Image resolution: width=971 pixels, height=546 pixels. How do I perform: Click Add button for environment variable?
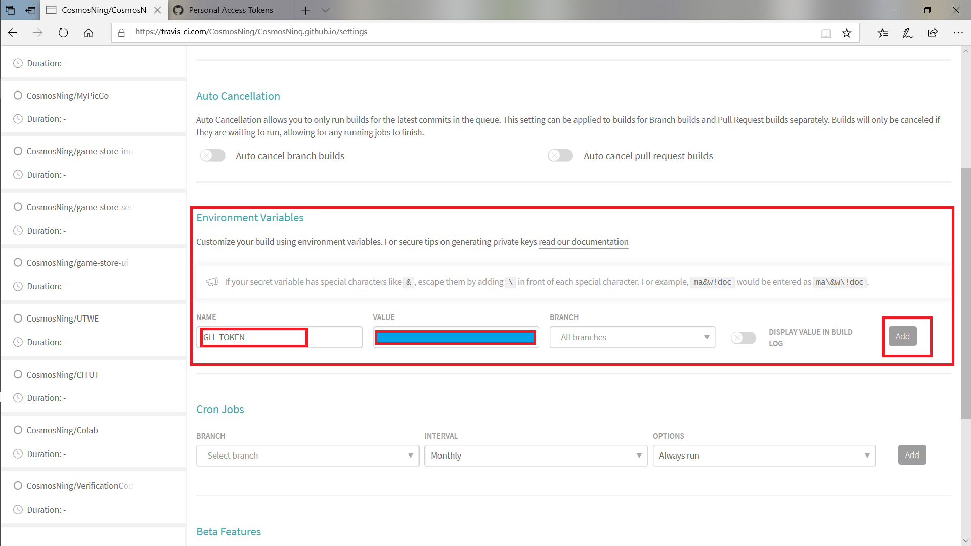pos(902,336)
